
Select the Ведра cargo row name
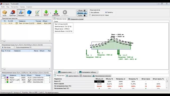(12, 78)
